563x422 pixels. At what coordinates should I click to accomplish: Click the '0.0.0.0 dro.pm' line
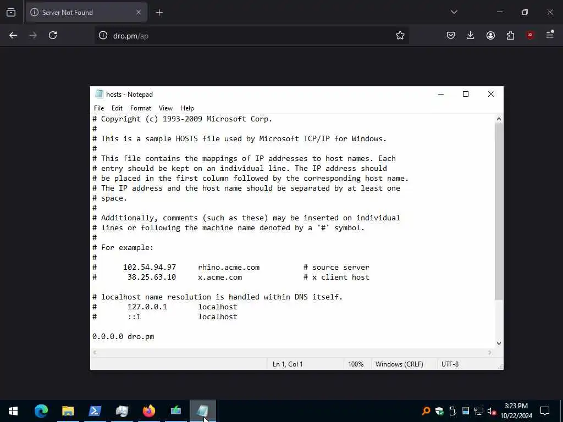pyautogui.click(x=123, y=337)
